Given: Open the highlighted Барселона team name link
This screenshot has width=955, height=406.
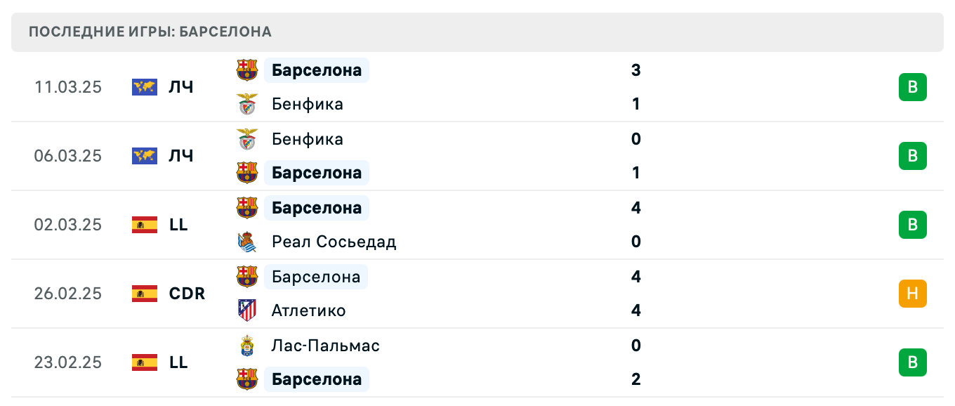Looking at the screenshot, I should pos(316,70).
